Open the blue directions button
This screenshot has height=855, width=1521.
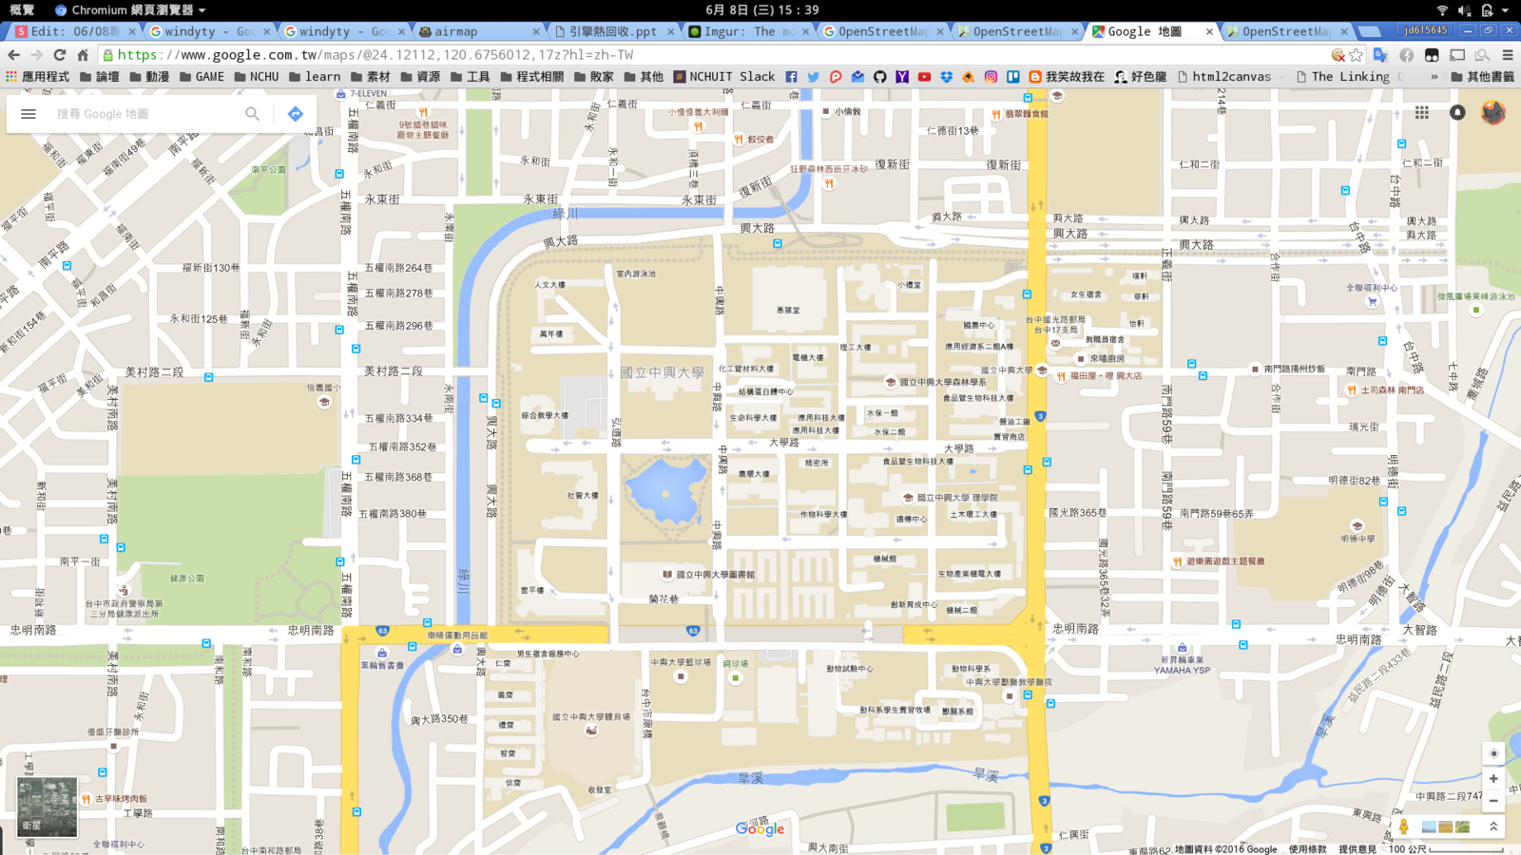pyautogui.click(x=296, y=114)
